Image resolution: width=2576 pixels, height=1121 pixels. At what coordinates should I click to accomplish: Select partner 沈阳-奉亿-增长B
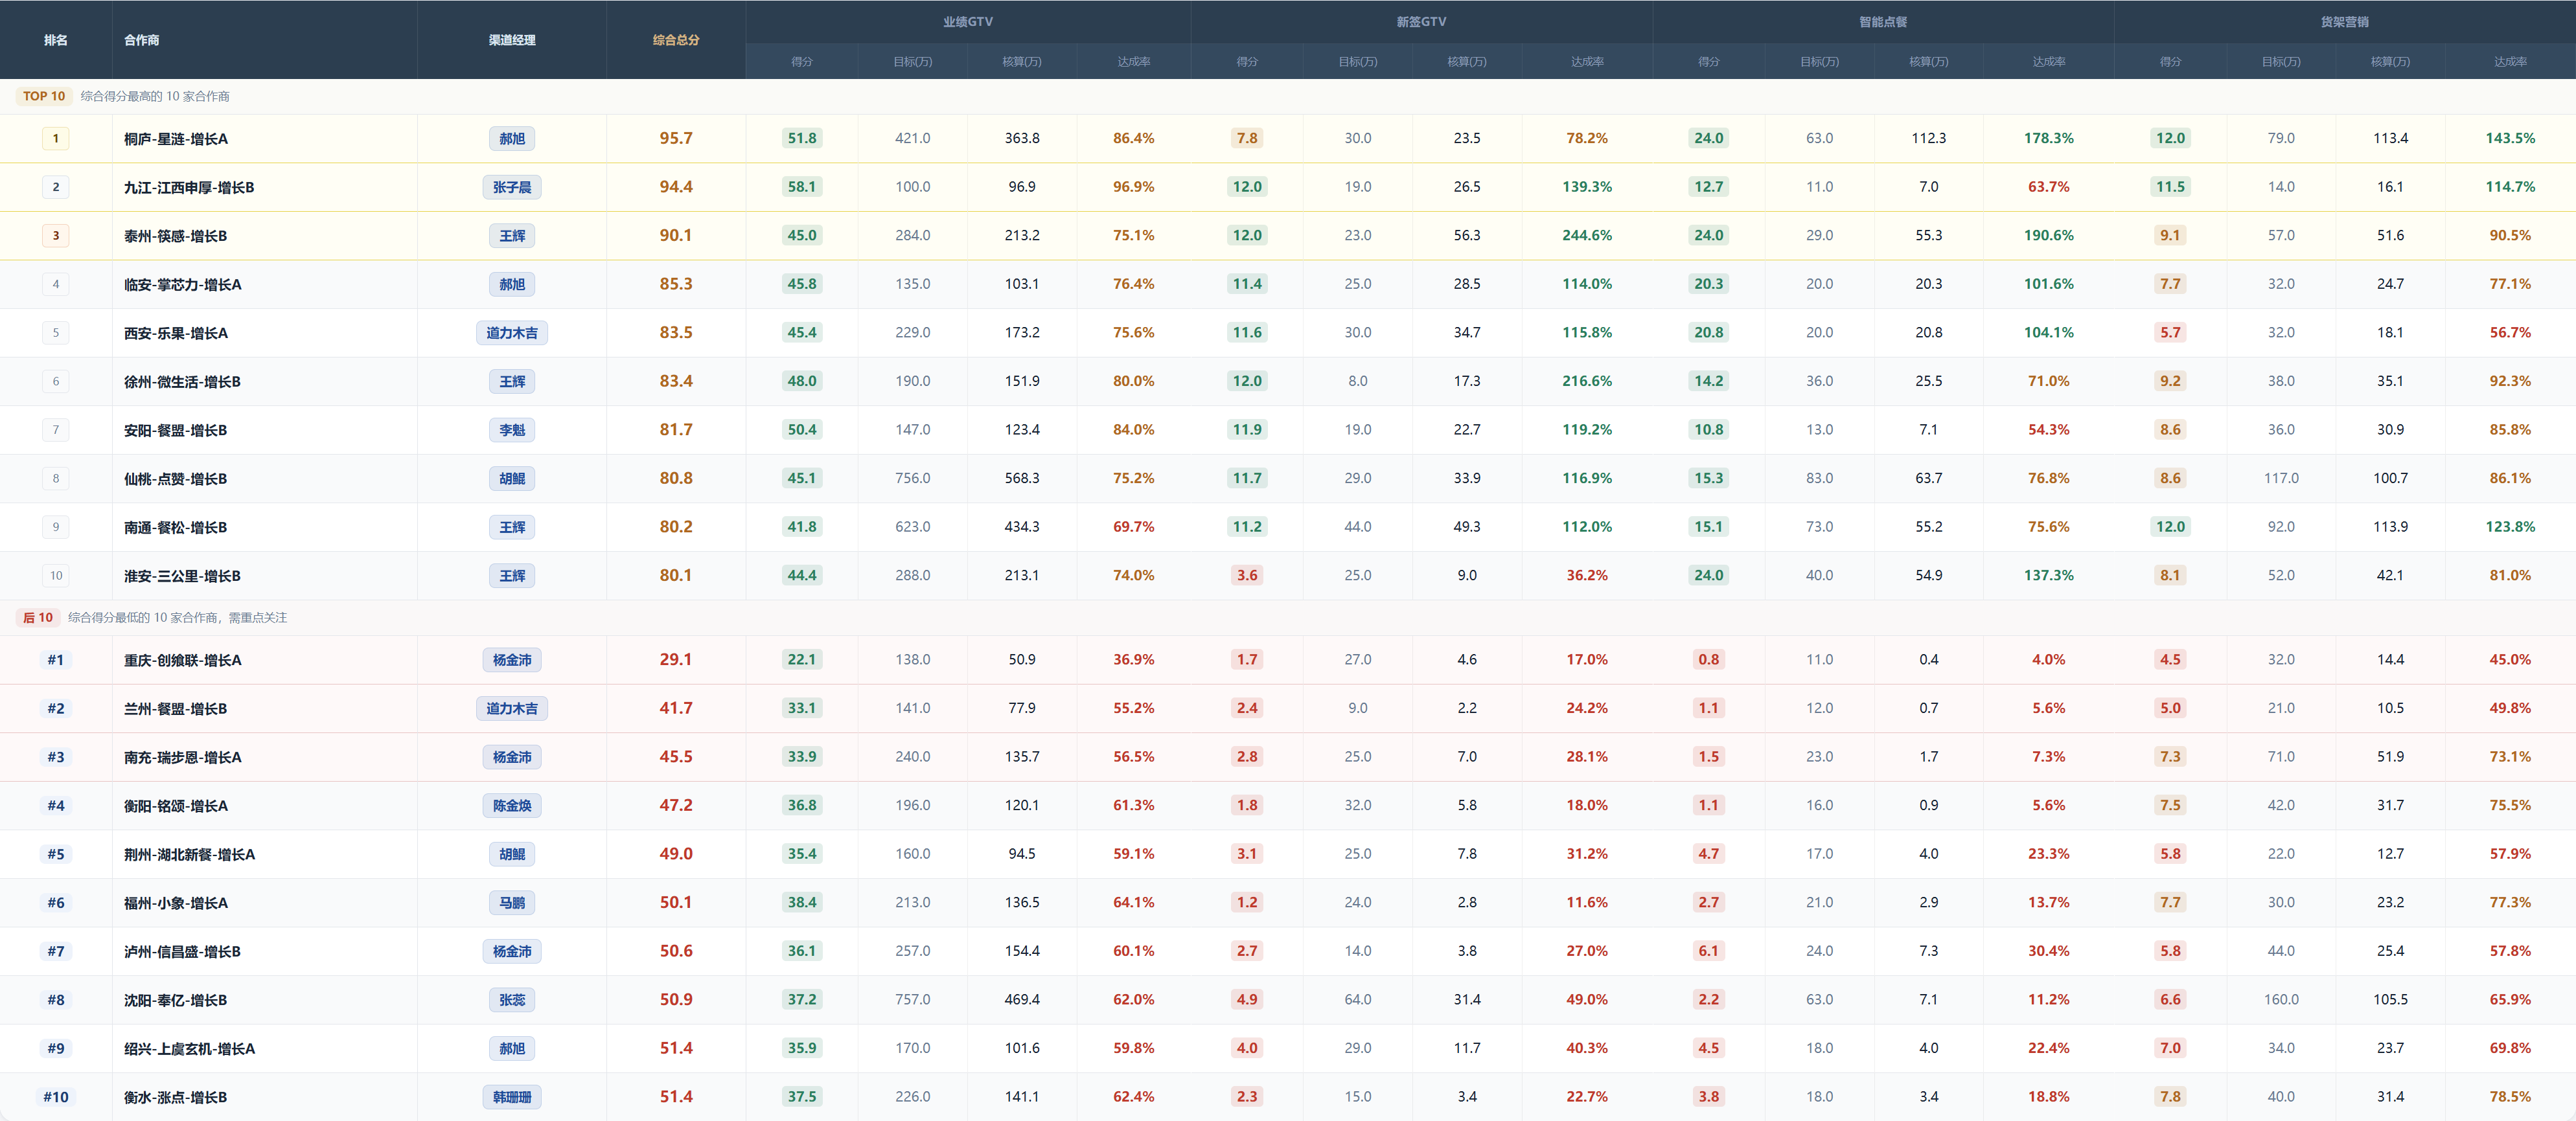pyautogui.click(x=176, y=999)
